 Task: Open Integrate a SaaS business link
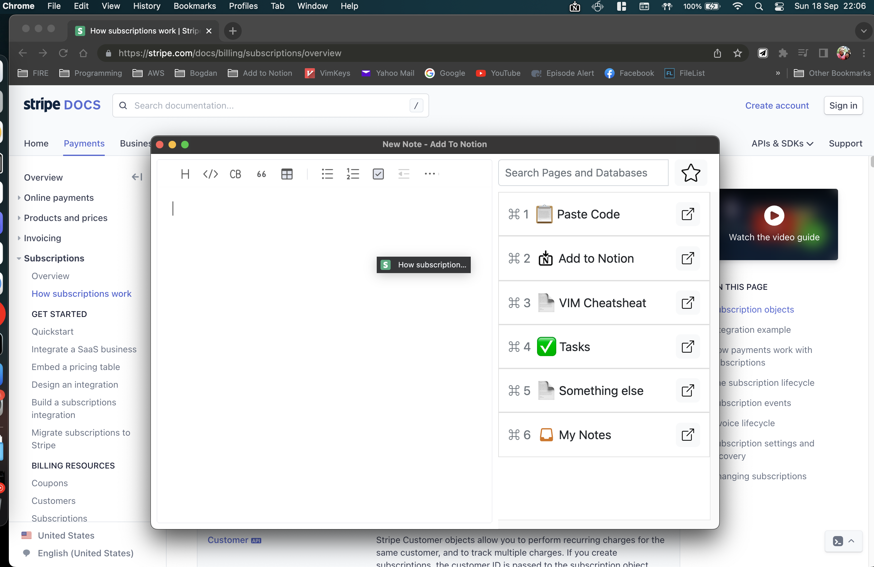[x=84, y=349]
